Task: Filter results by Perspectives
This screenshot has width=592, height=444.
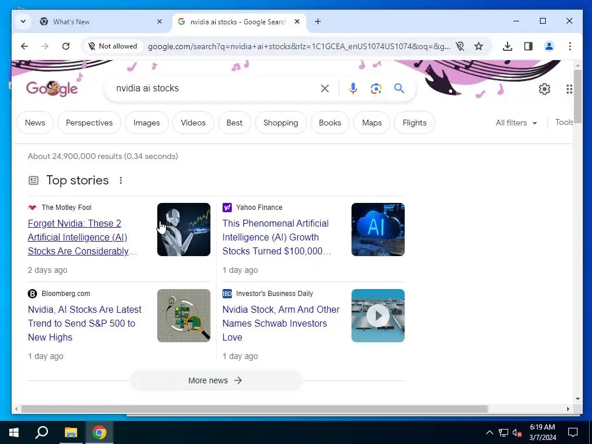Action: click(89, 123)
